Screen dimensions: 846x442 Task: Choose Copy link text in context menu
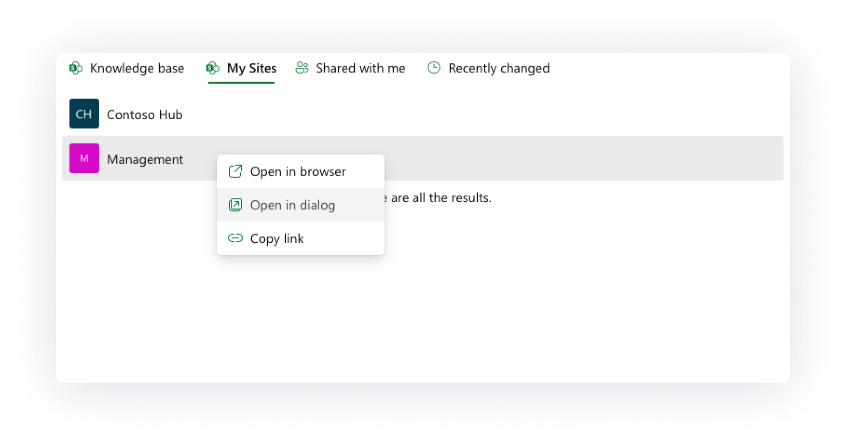click(x=277, y=239)
